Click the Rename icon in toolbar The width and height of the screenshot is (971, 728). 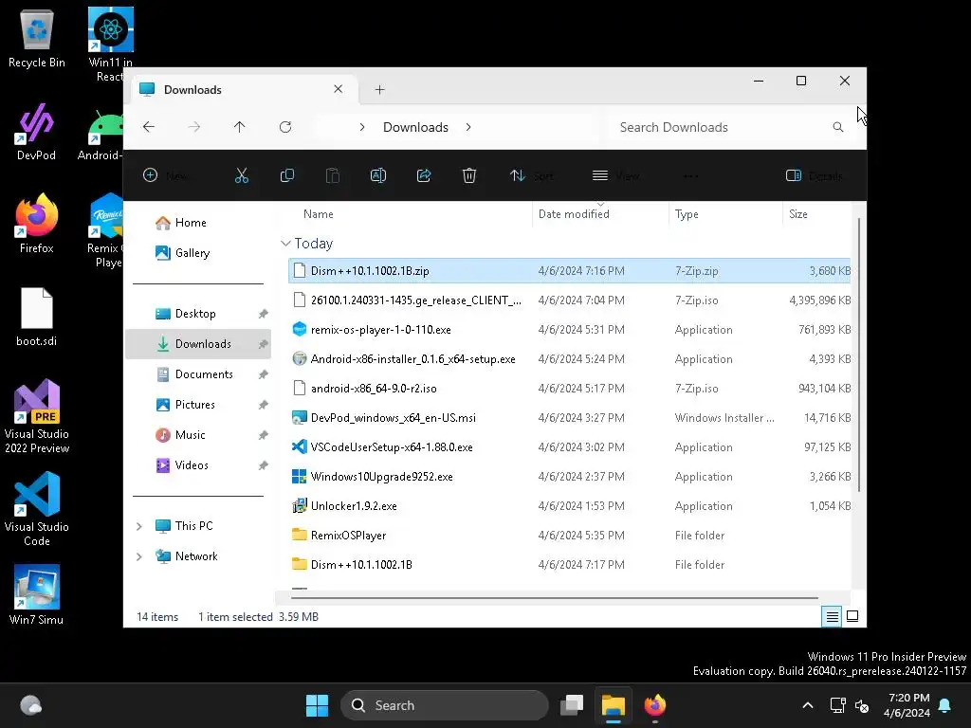tap(377, 175)
